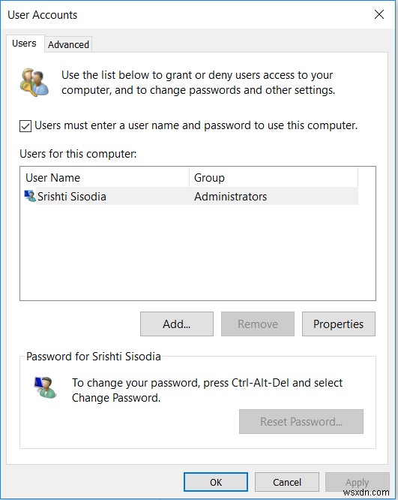
Task: Switch to the Advanced tab
Action: (68, 44)
